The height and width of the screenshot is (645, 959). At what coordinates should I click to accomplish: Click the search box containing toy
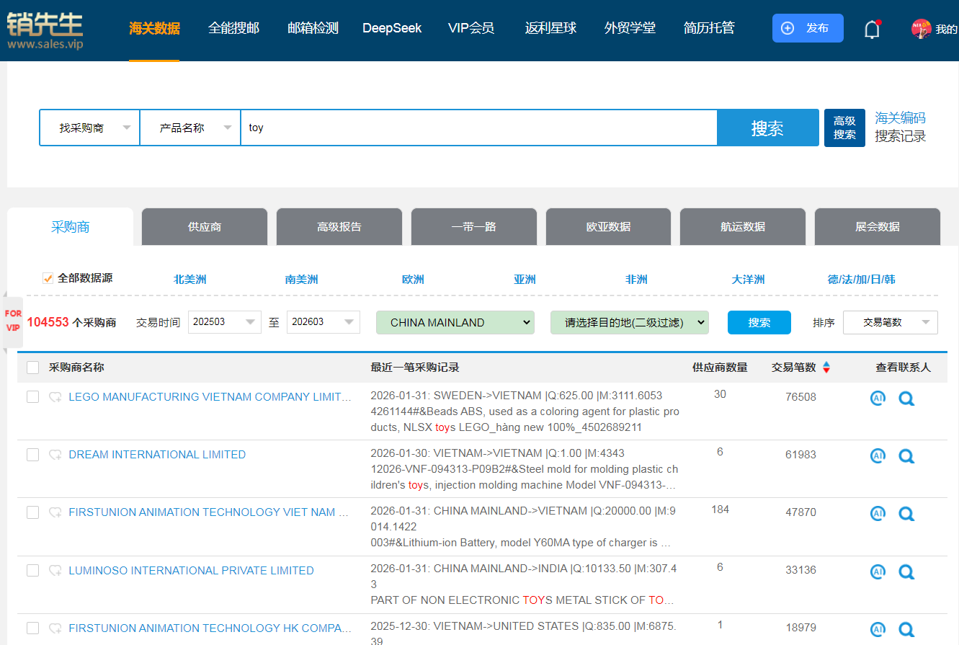[x=479, y=128]
